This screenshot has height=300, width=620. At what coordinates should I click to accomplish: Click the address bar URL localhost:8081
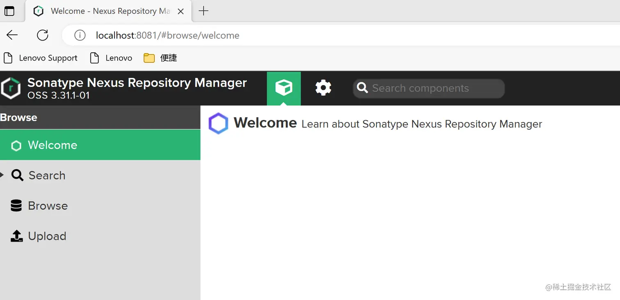coord(167,36)
